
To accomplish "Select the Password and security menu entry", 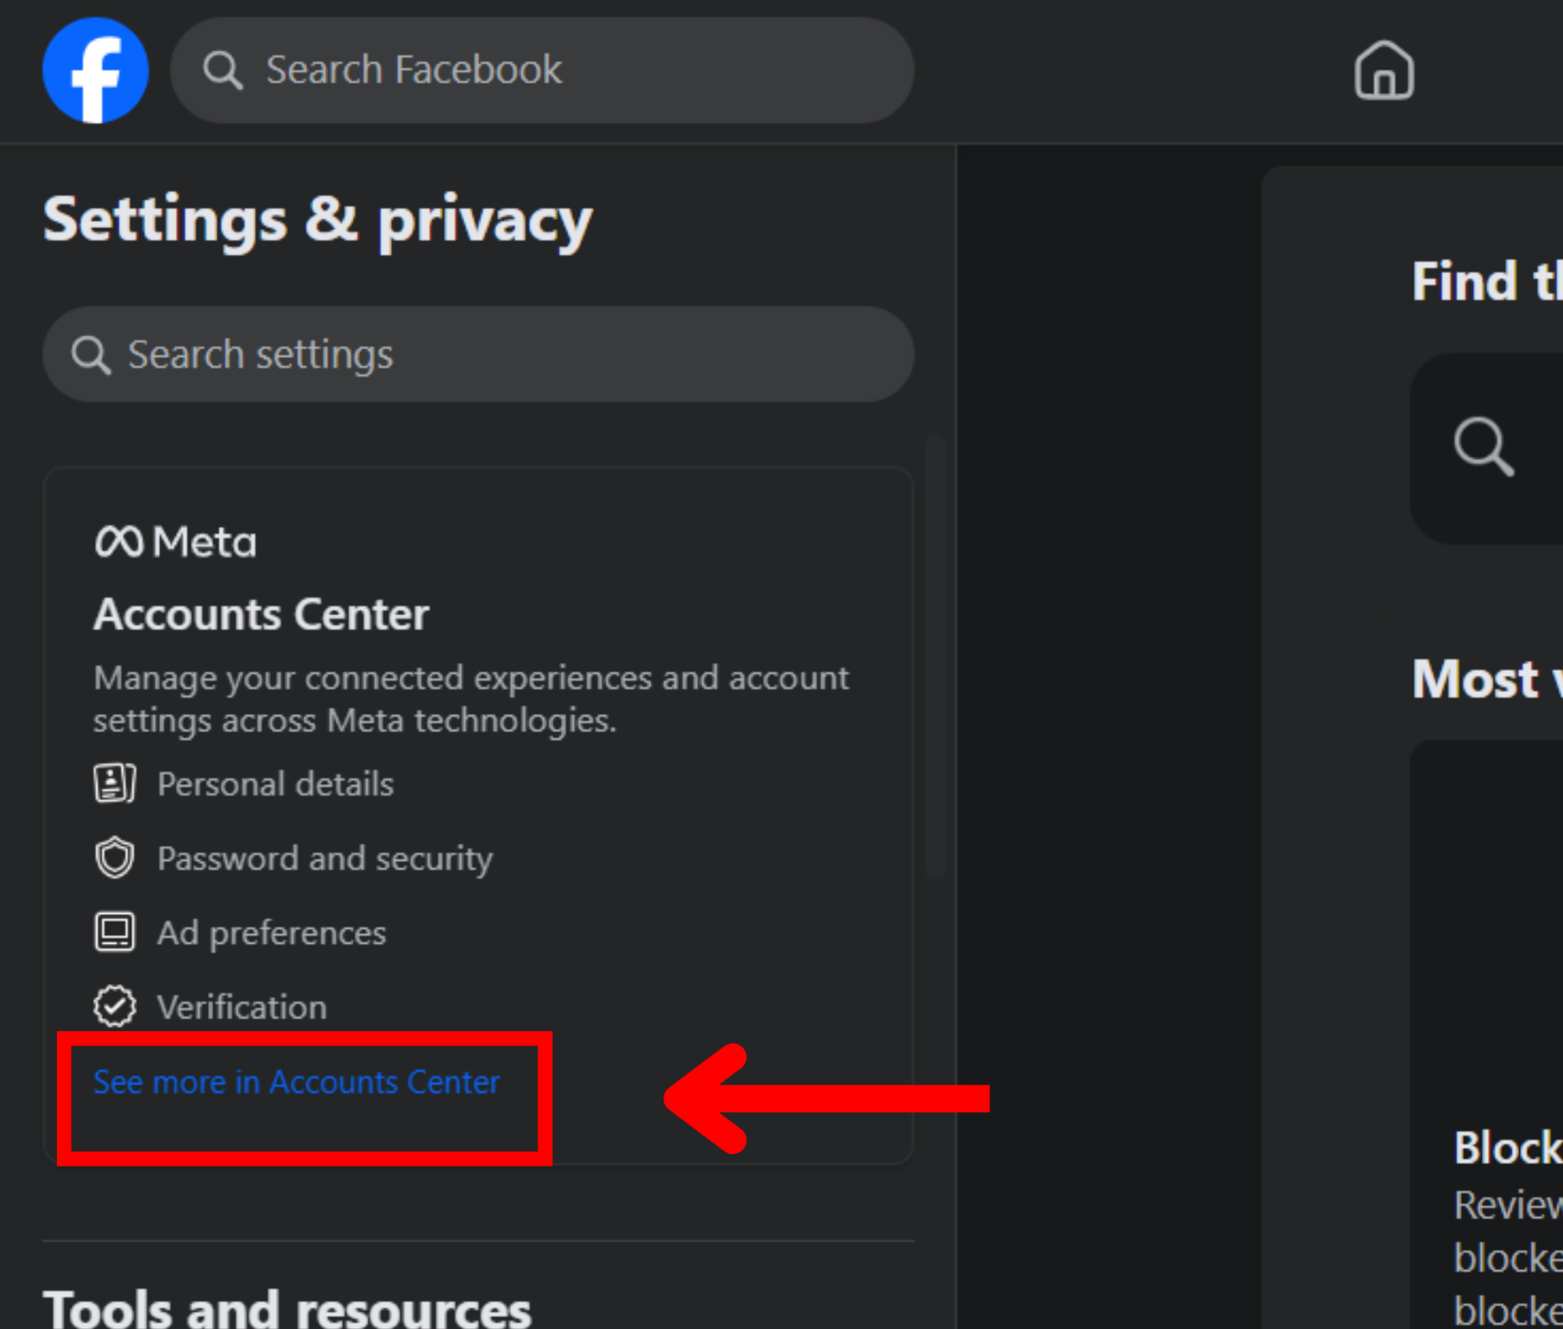I will pos(325,857).
